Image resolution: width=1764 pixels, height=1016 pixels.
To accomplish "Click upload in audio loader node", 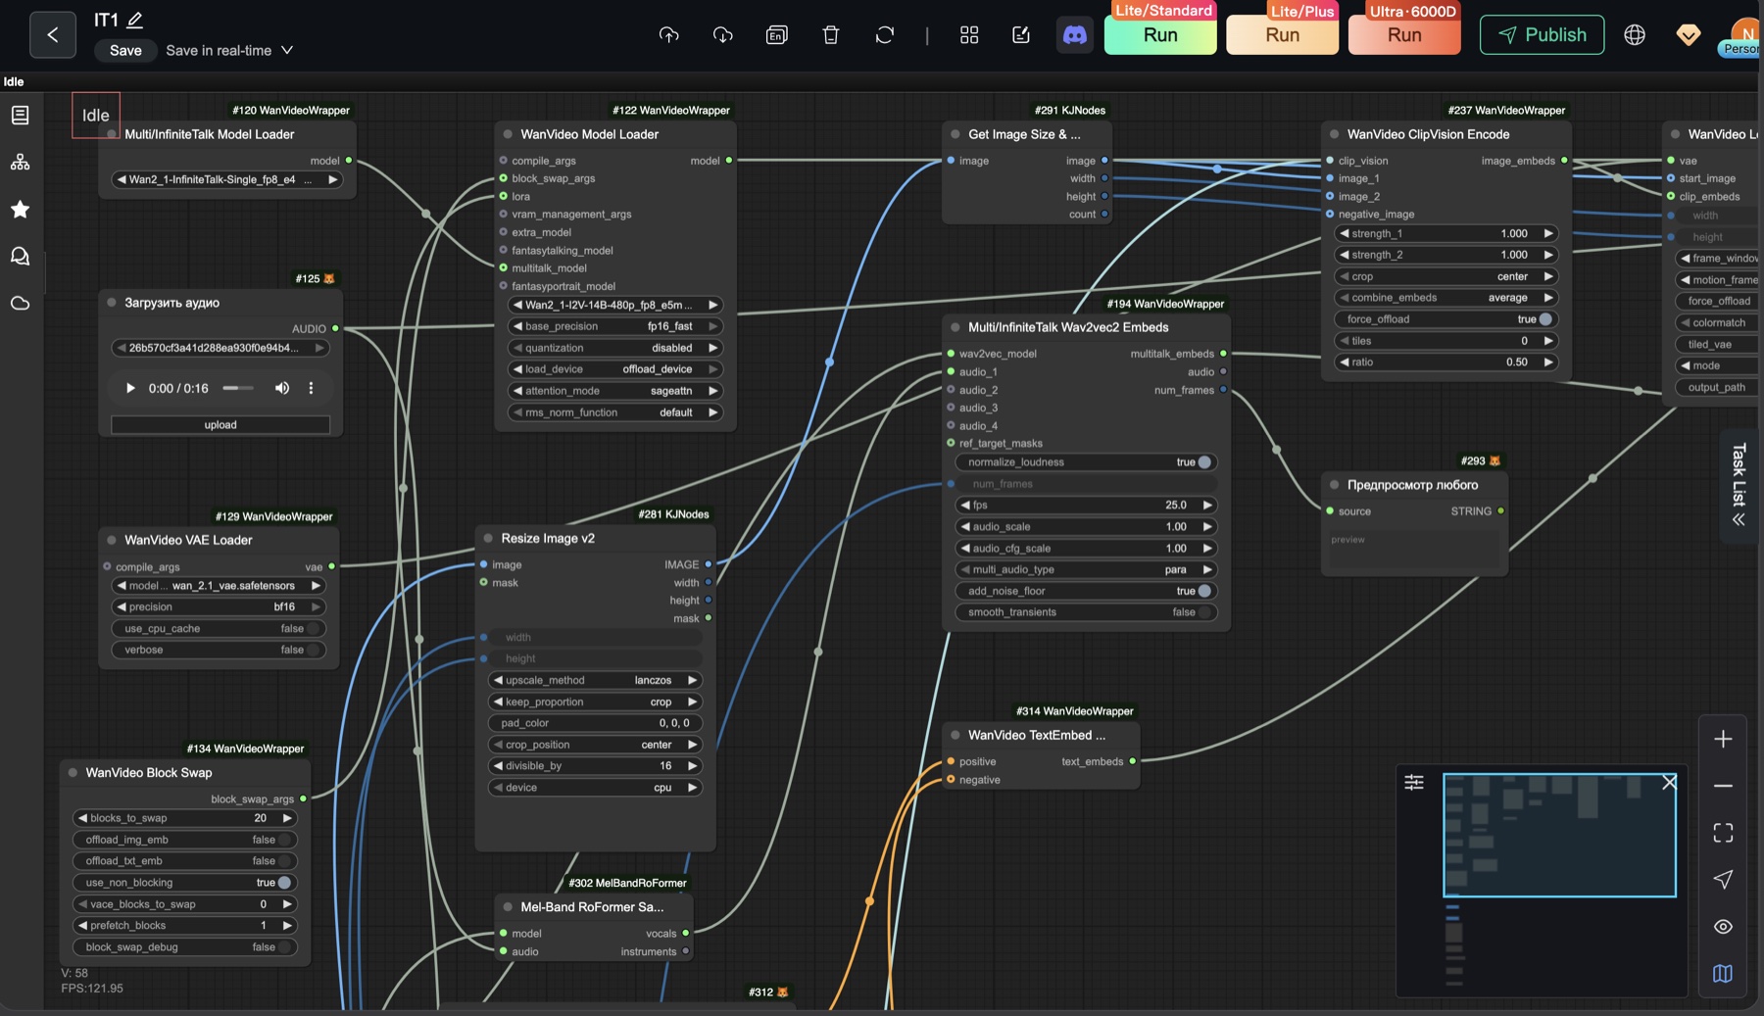I will point(220,425).
